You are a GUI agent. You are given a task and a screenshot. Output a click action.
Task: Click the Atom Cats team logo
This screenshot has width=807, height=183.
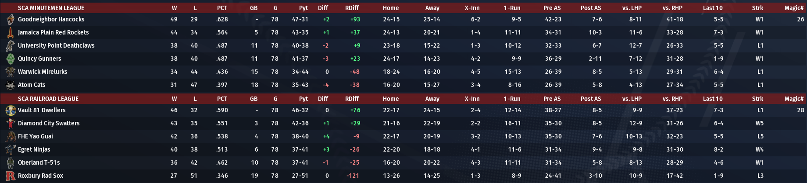11,85
